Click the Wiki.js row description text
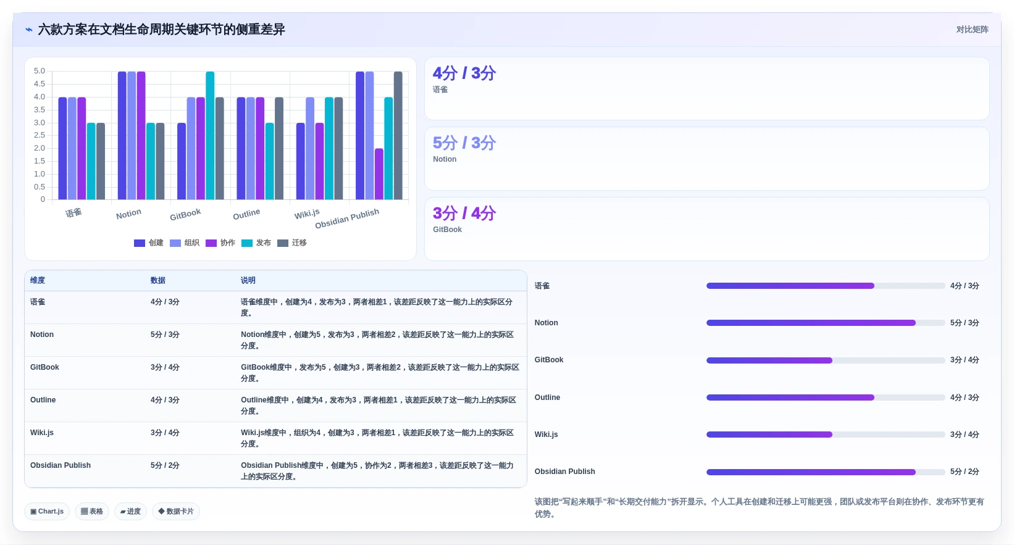This screenshot has width=1014, height=545. (377, 438)
